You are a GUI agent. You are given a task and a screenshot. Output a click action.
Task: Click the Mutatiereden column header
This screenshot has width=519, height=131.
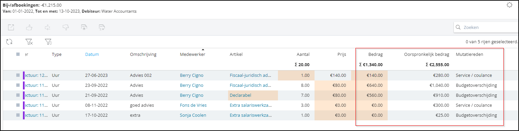point(469,55)
